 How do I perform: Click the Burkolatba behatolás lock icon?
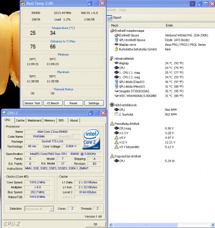(x=116, y=49)
